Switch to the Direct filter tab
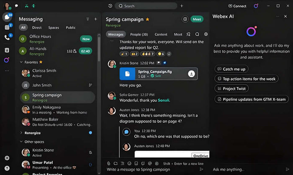Image resolution: width=293 pixels, height=175 pixels. click(36, 28)
